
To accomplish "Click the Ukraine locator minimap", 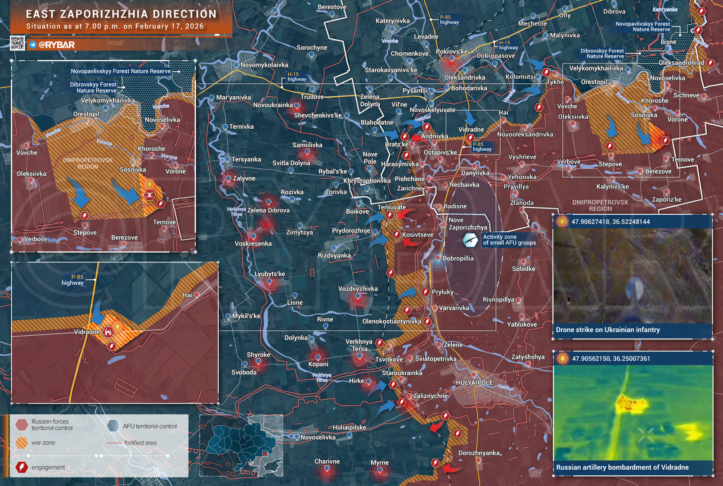I will click(241, 445).
